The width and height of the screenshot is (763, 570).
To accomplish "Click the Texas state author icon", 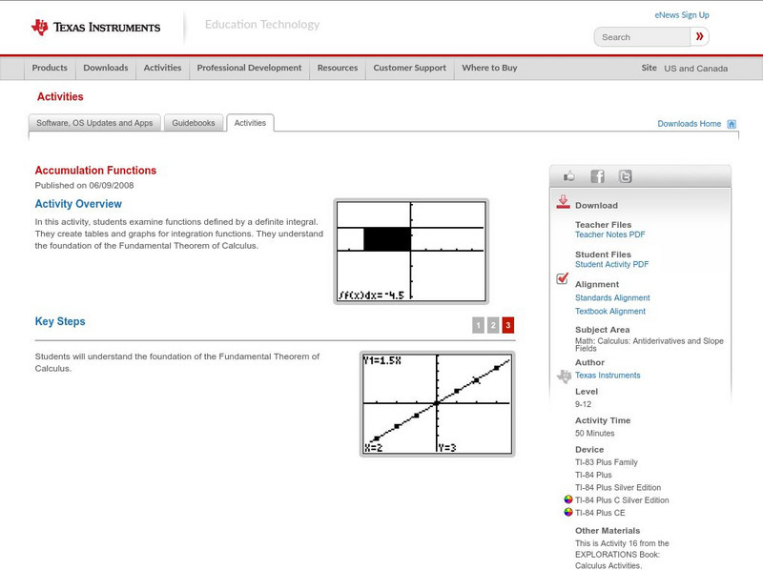I will coord(564,376).
